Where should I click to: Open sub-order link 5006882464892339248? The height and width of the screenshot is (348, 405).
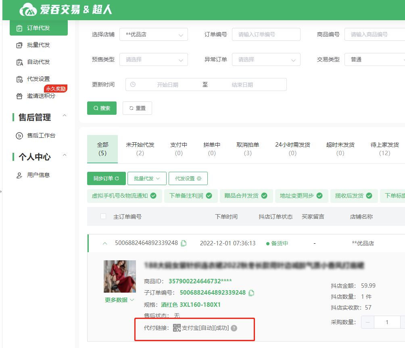[213, 293]
